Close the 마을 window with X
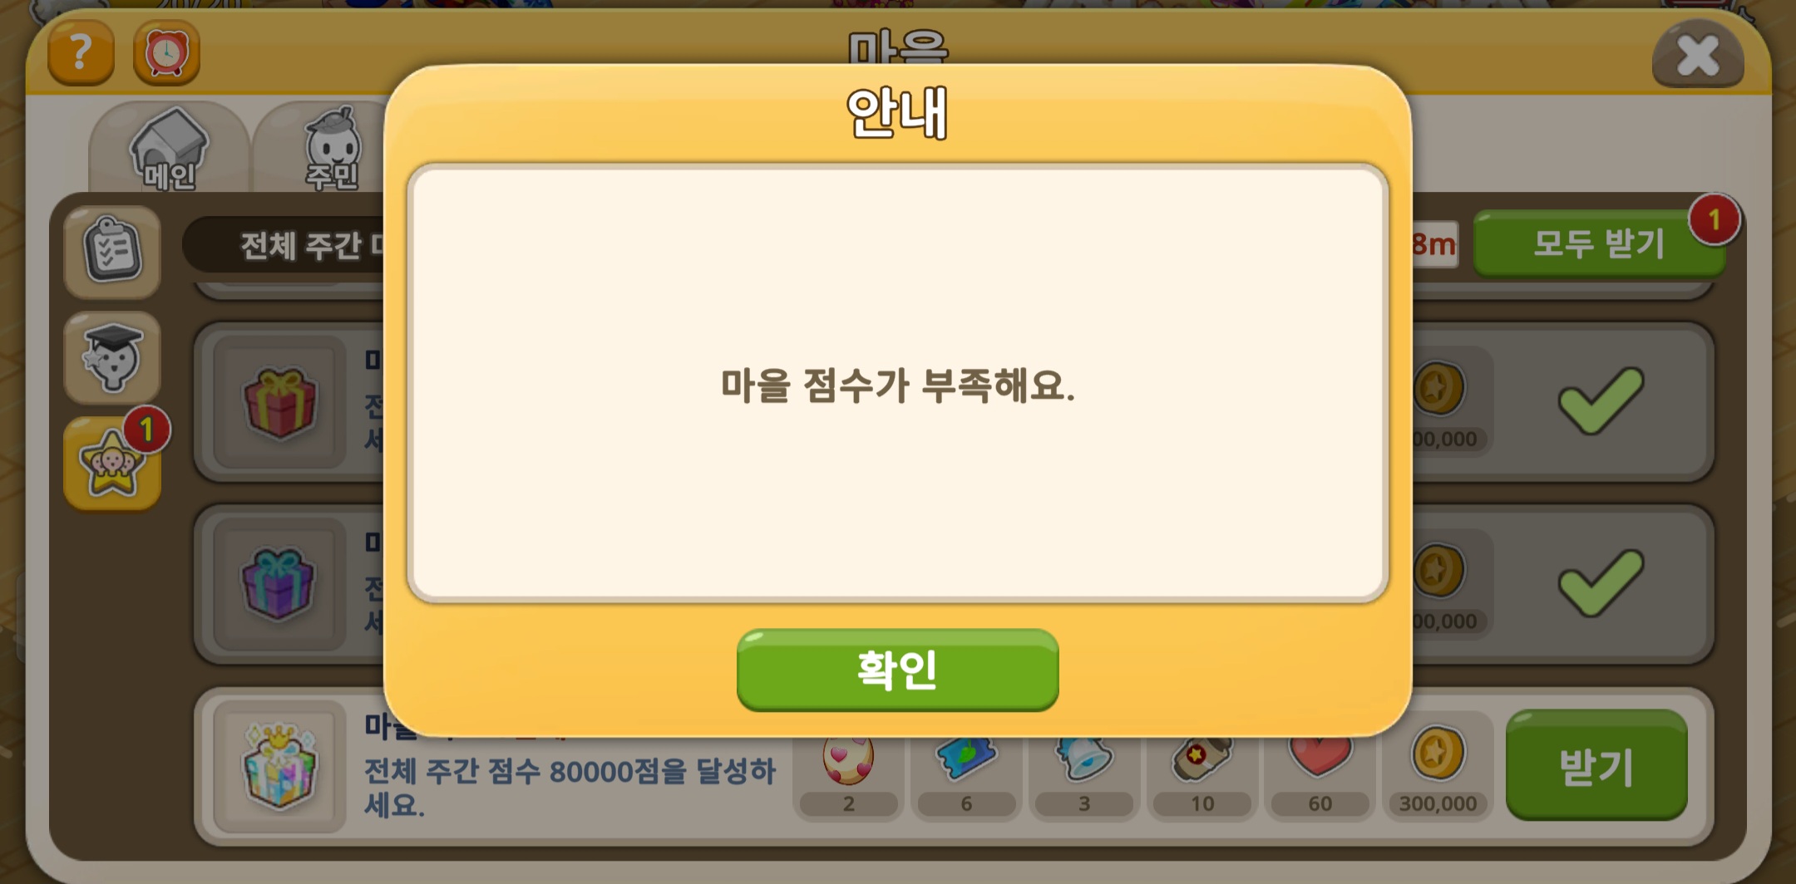 [x=1697, y=56]
